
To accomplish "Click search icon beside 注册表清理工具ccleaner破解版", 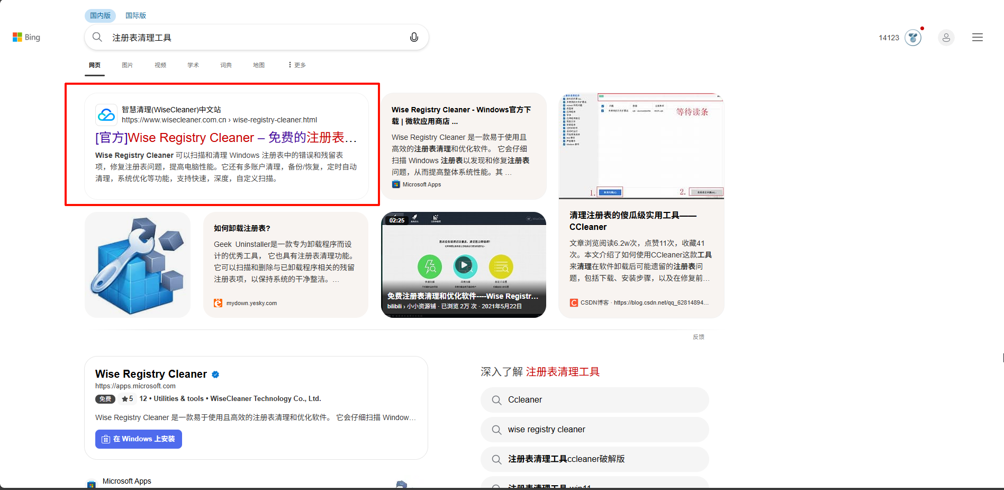I will [x=496, y=459].
